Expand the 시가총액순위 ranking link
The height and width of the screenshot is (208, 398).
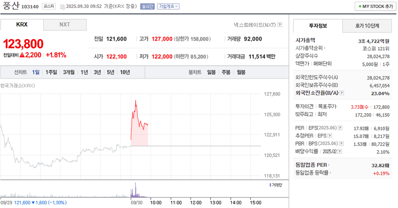311,48
